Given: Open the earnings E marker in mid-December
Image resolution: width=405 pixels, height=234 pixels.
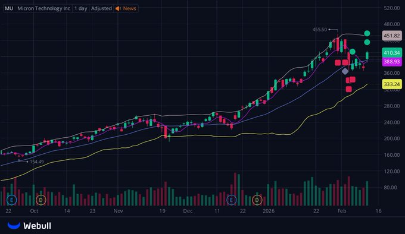Looking at the screenshot, I should (231, 200).
